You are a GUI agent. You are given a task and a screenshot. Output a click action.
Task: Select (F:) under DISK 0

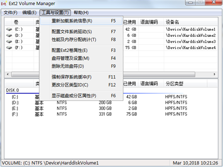pyautogui.click(x=15, y=114)
